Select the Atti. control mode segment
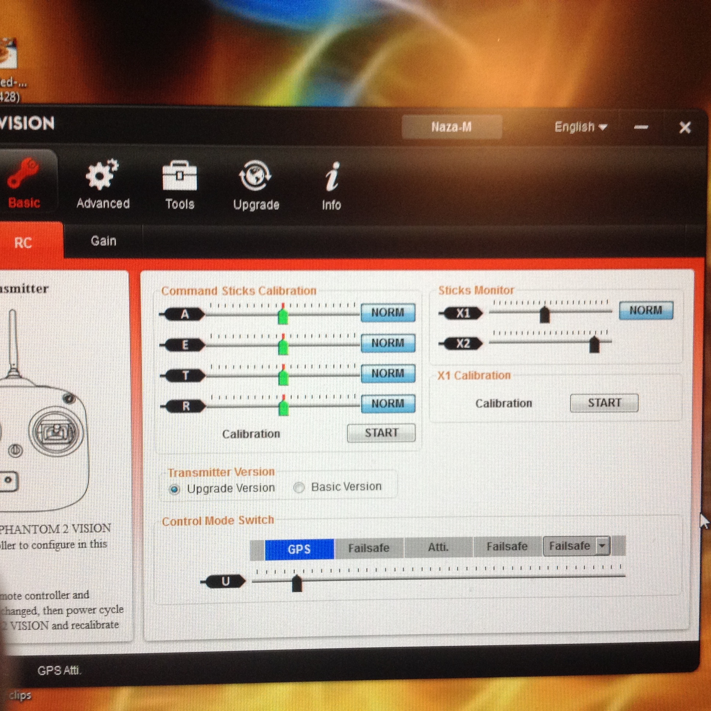 coord(438,547)
